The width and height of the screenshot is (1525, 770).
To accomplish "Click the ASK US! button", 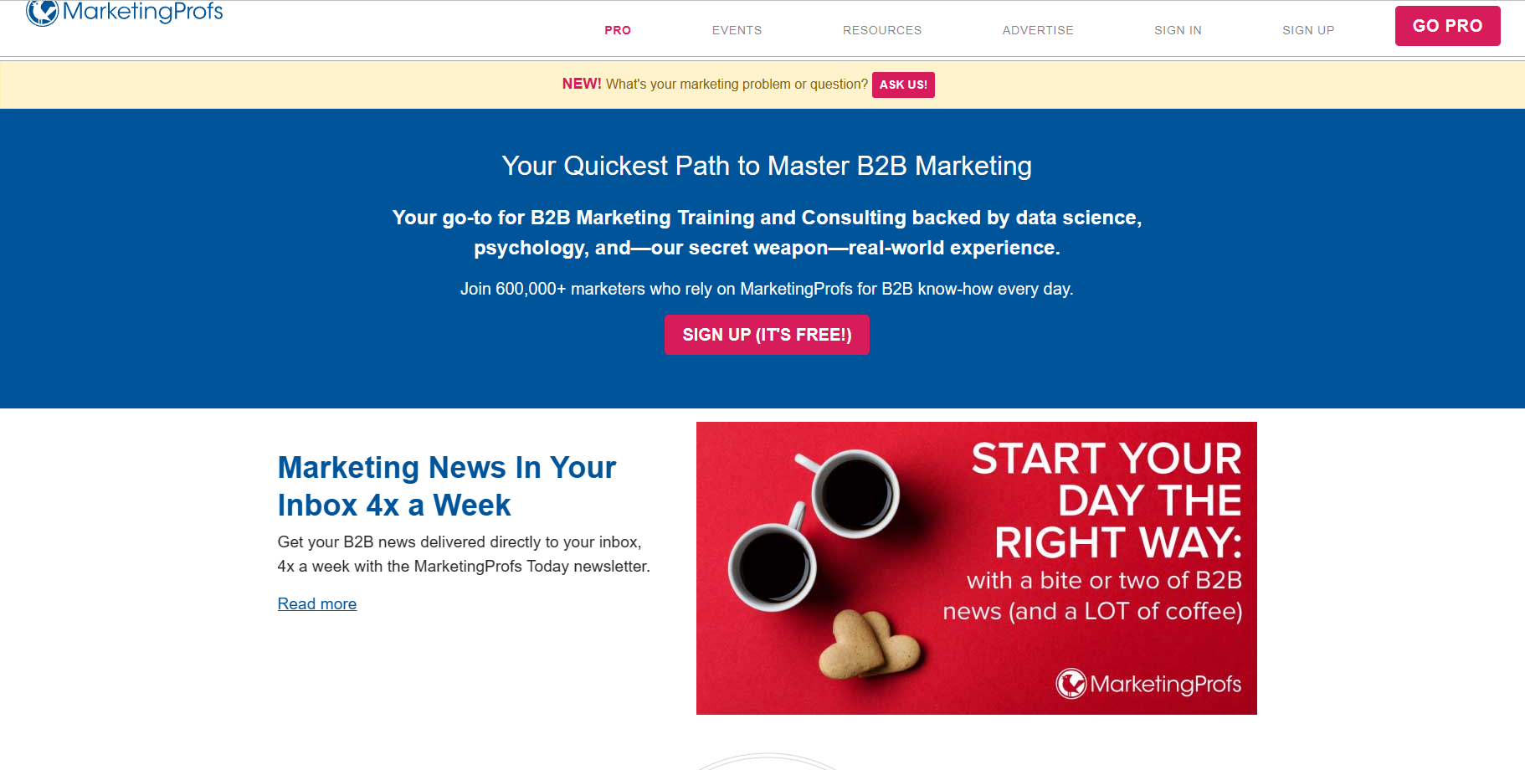I will 903,85.
